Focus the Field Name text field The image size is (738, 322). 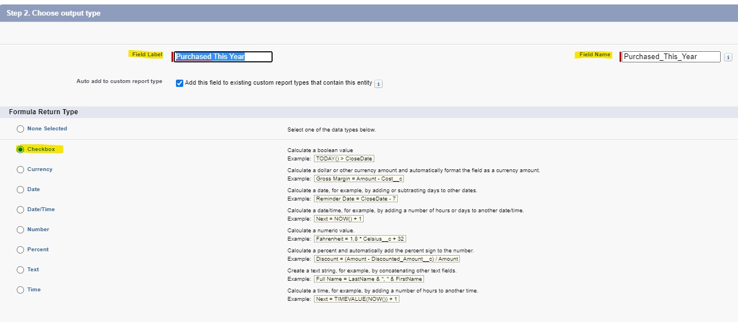click(x=671, y=57)
